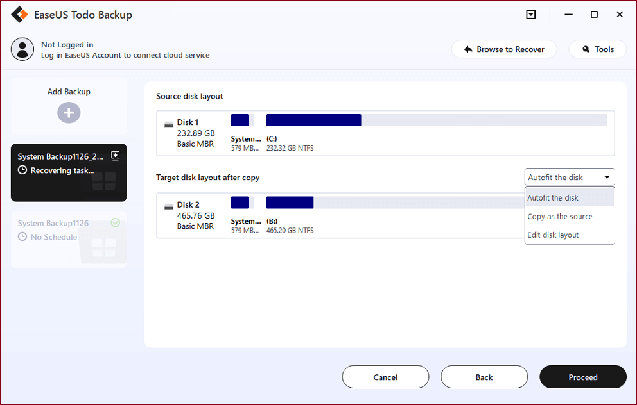
Task: Open the Tools menu button
Action: (597, 49)
